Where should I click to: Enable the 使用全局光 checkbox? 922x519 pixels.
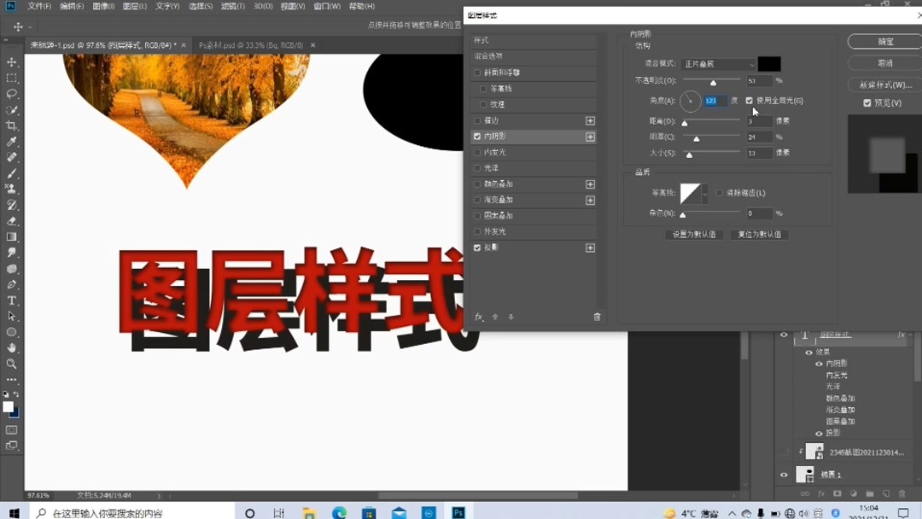[749, 101]
